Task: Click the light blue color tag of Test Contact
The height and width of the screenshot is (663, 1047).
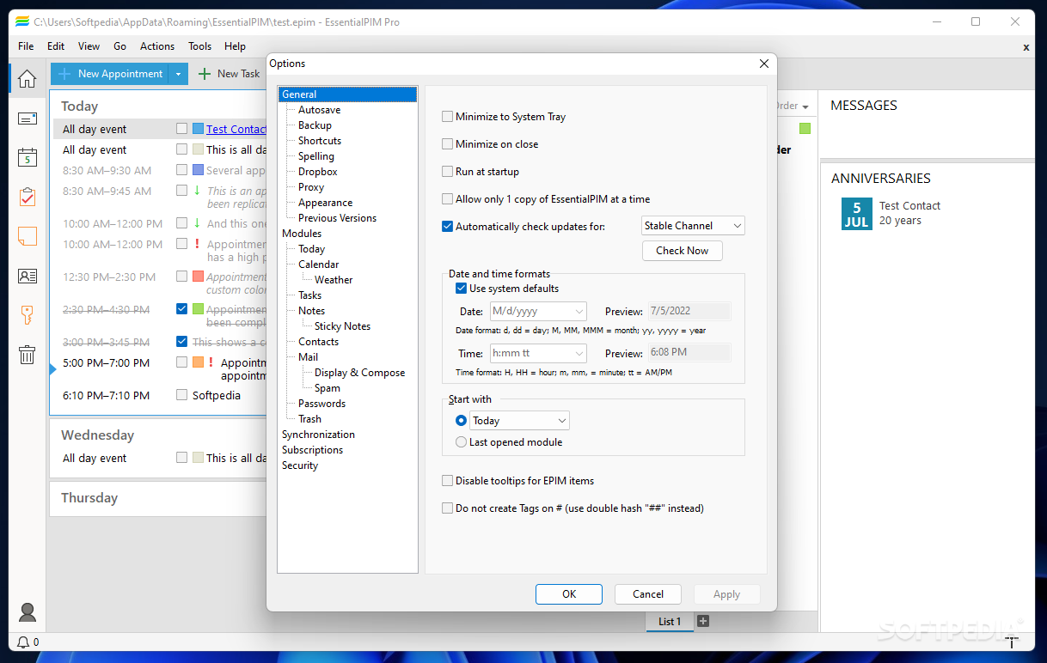Action: pos(199,129)
